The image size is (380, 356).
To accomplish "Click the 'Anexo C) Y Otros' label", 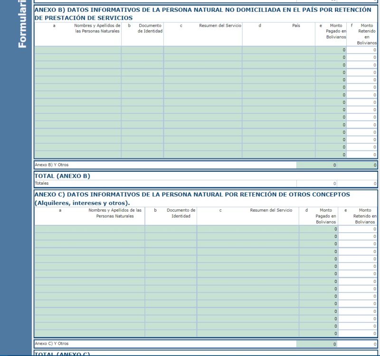I will coord(52,343).
